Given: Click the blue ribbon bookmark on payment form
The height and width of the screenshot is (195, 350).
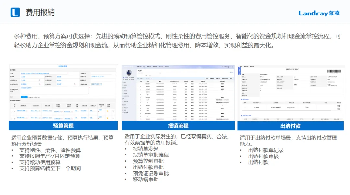Looking at the screenshot, I should point(239,71).
